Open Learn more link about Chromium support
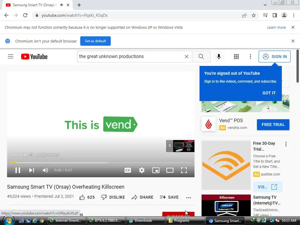This screenshot has height=225, width=300. [x=276, y=27]
